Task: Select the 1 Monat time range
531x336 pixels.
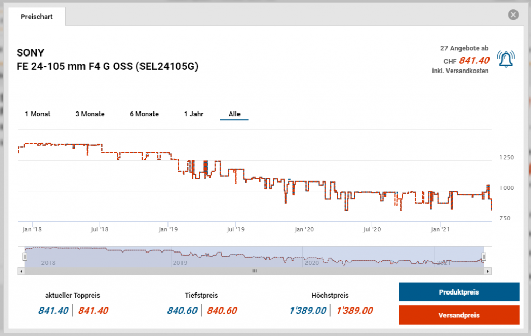Action: click(38, 114)
